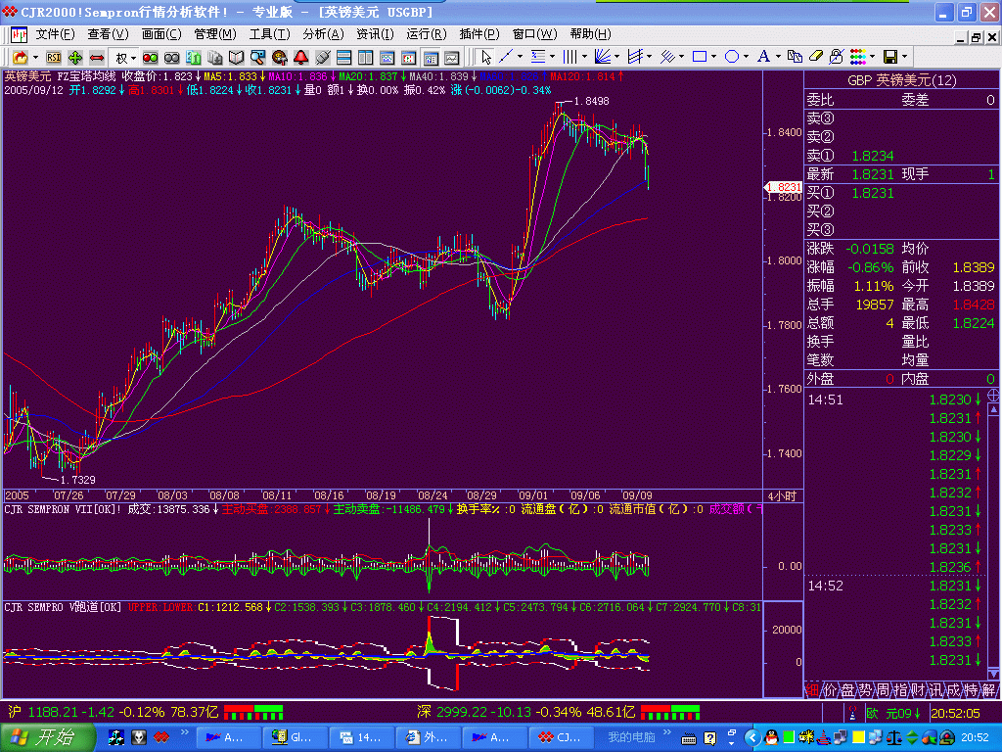Expand the fan lines tool dropdown arrow
This screenshot has width=1002, height=752.
point(616,57)
